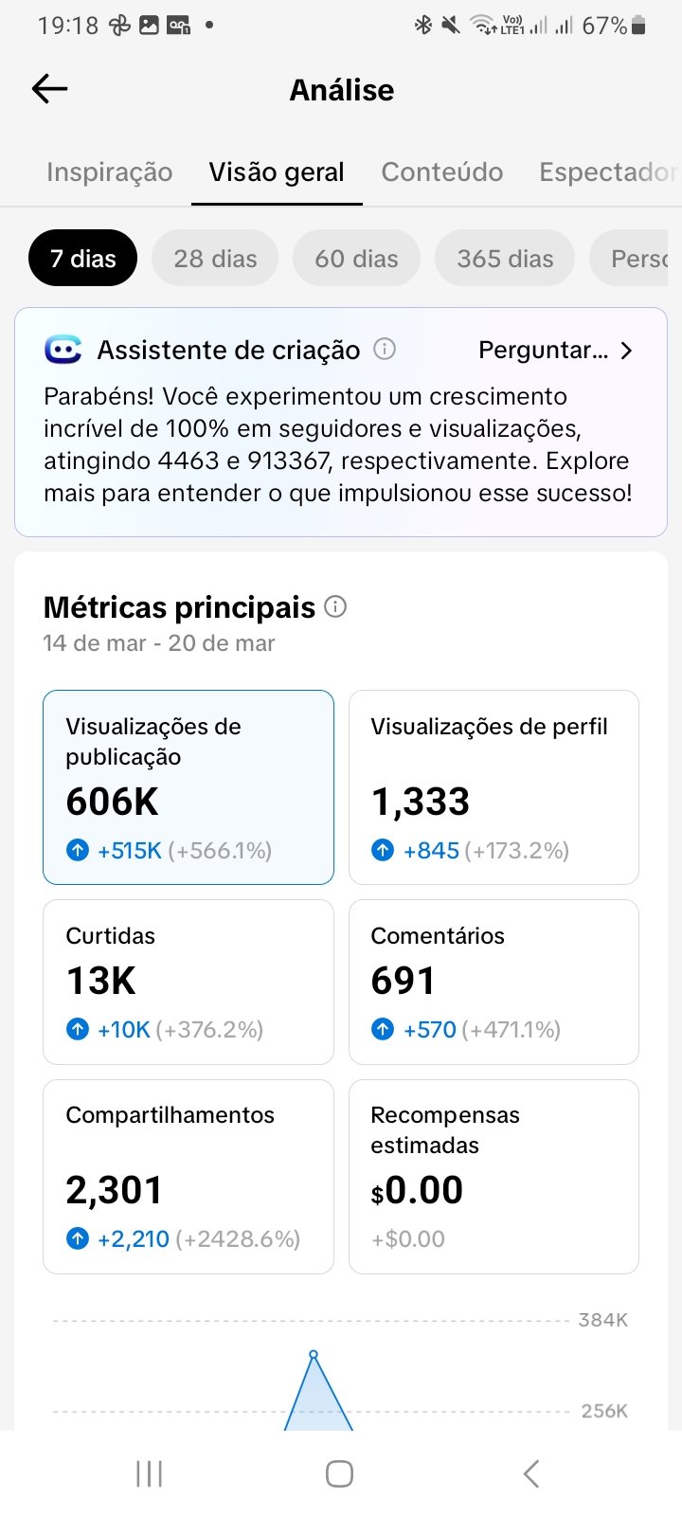Image resolution: width=682 pixels, height=1516 pixels.
Task: Choose the 60 dias time range
Action: click(356, 259)
